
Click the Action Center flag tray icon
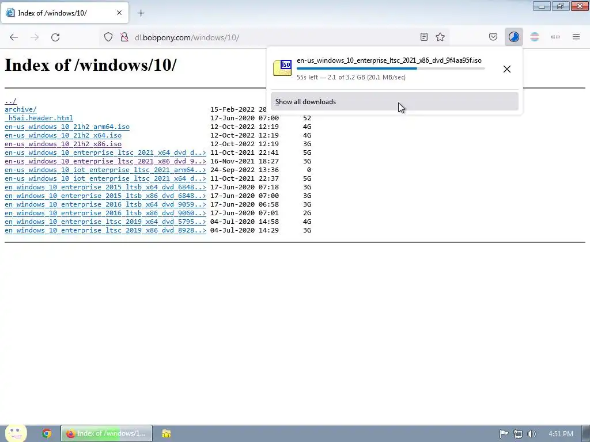tap(504, 434)
